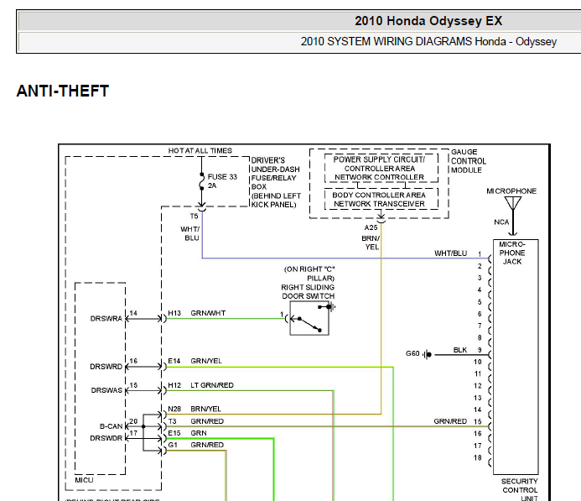Click the right sliding door switch symbol

pyautogui.click(x=309, y=318)
